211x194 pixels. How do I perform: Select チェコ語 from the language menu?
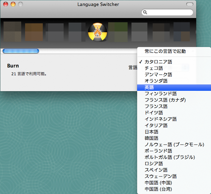[174, 68]
